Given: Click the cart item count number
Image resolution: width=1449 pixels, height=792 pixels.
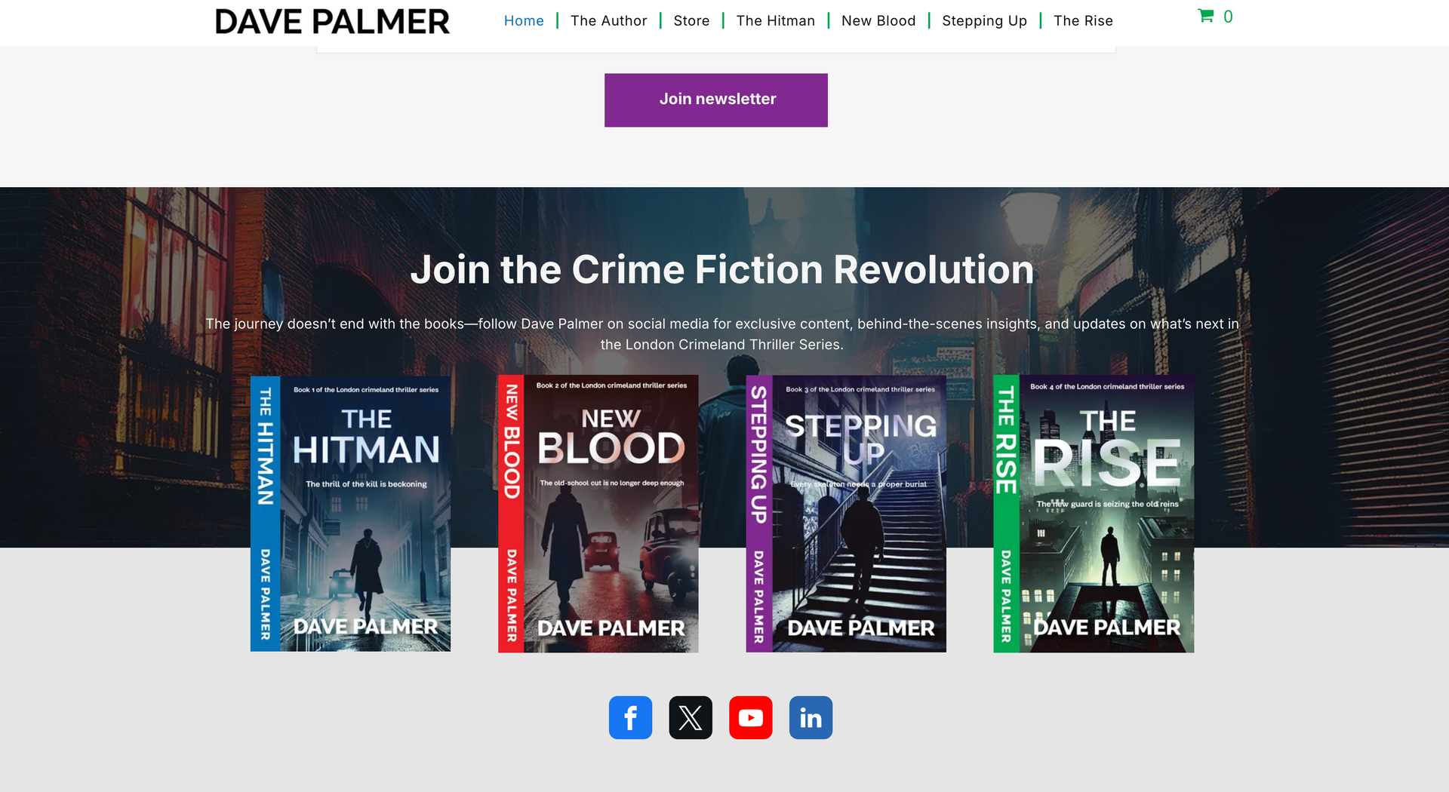Looking at the screenshot, I should tap(1228, 17).
